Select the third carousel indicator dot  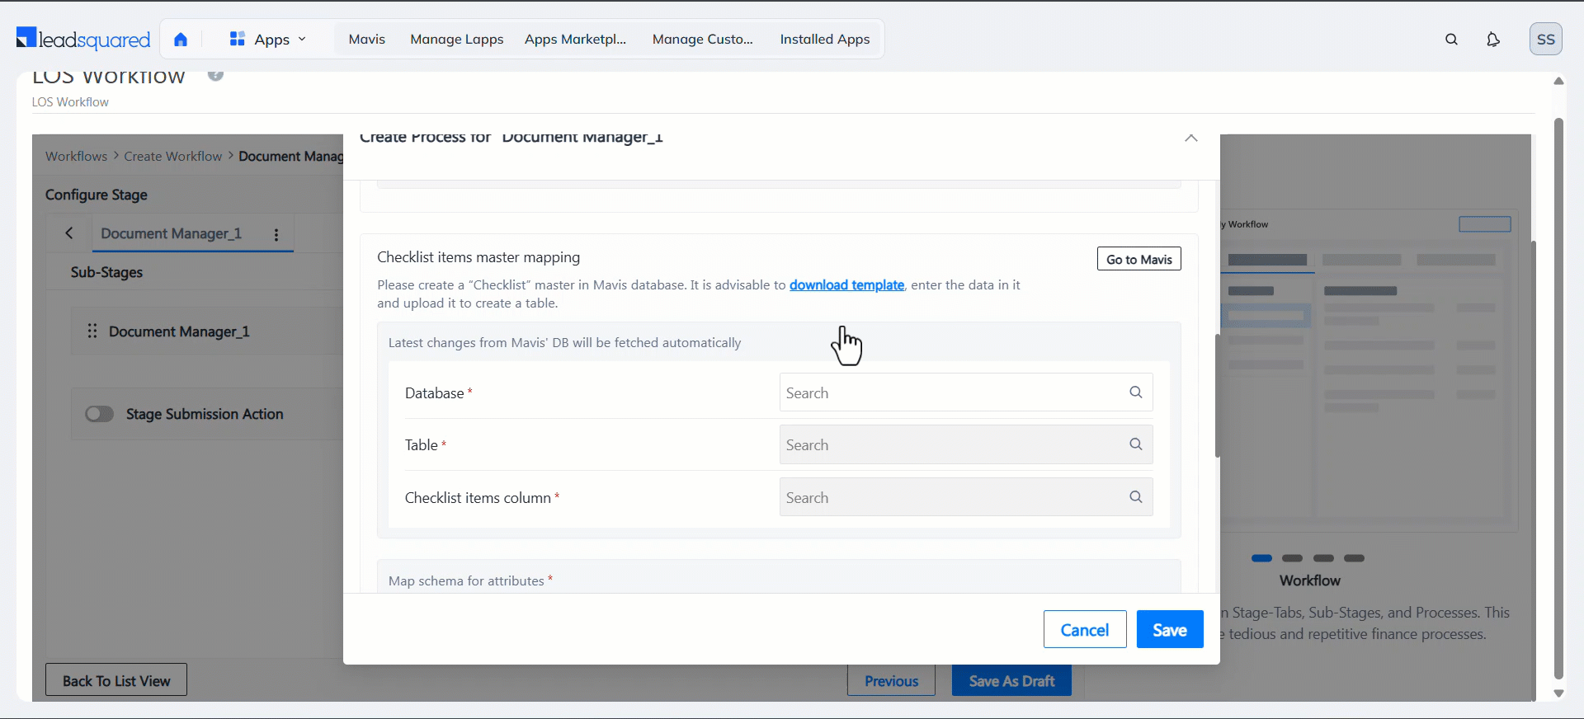1323,558
